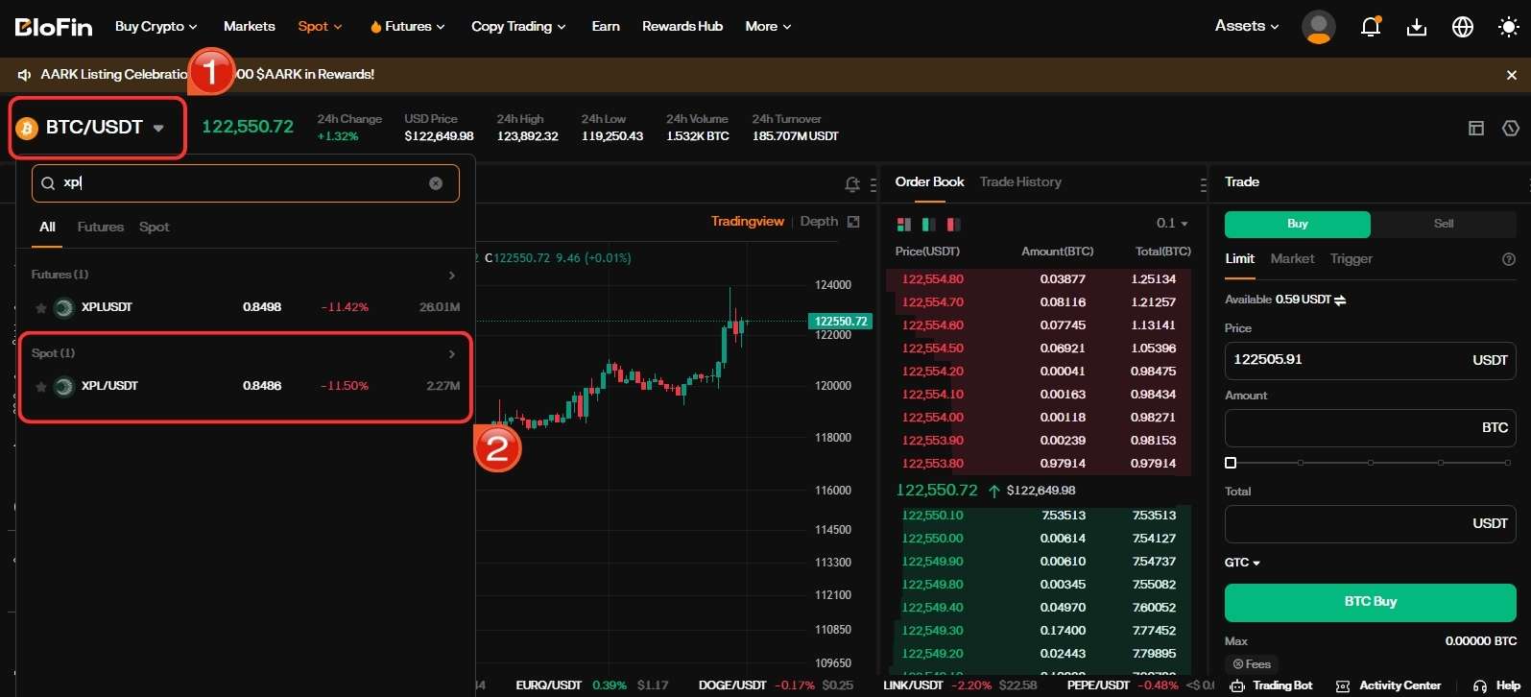Toggle the light/dark theme sun icon
The width and height of the screenshot is (1531, 697).
click(x=1508, y=27)
